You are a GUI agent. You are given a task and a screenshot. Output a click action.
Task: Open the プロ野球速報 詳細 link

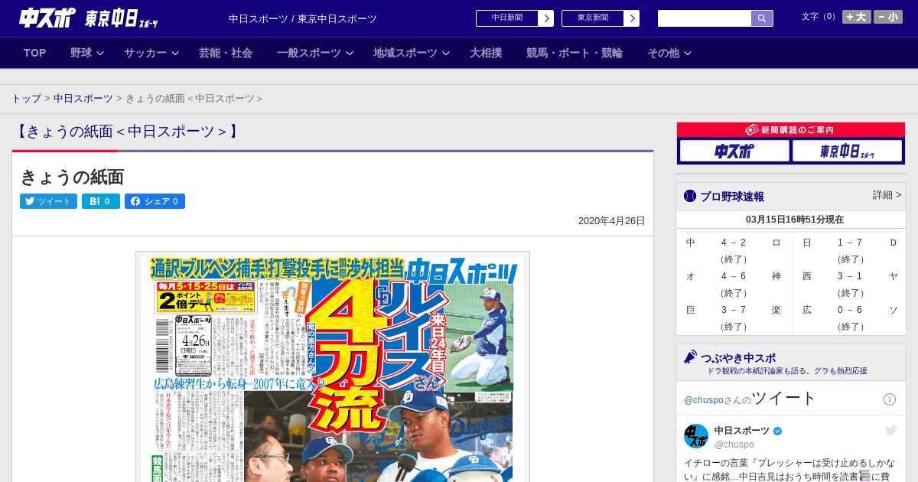tap(887, 195)
